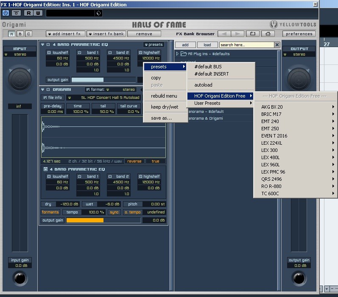Open the IR file selection dropdown

pyautogui.click(x=103, y=98)
